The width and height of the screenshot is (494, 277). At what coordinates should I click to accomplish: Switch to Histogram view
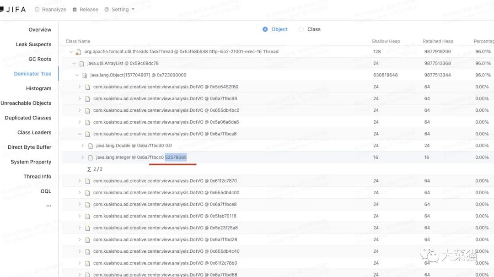[x=39, y=89]
